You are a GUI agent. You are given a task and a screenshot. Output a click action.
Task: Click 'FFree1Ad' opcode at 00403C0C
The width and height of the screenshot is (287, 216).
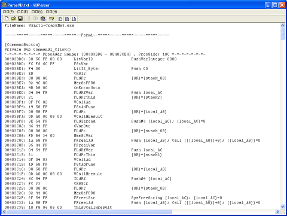83,141
